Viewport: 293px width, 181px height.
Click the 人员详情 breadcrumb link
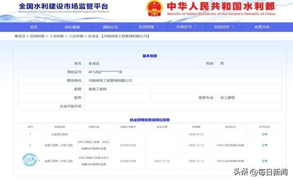[76, 36]
